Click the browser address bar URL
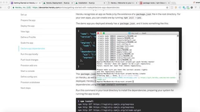Image resolution: width=200 pixels, height=112 pixels. coord(76,7)
